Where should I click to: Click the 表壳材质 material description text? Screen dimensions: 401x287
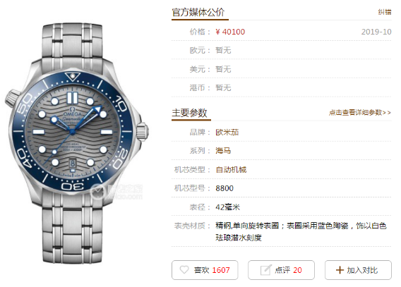(301, 231)
